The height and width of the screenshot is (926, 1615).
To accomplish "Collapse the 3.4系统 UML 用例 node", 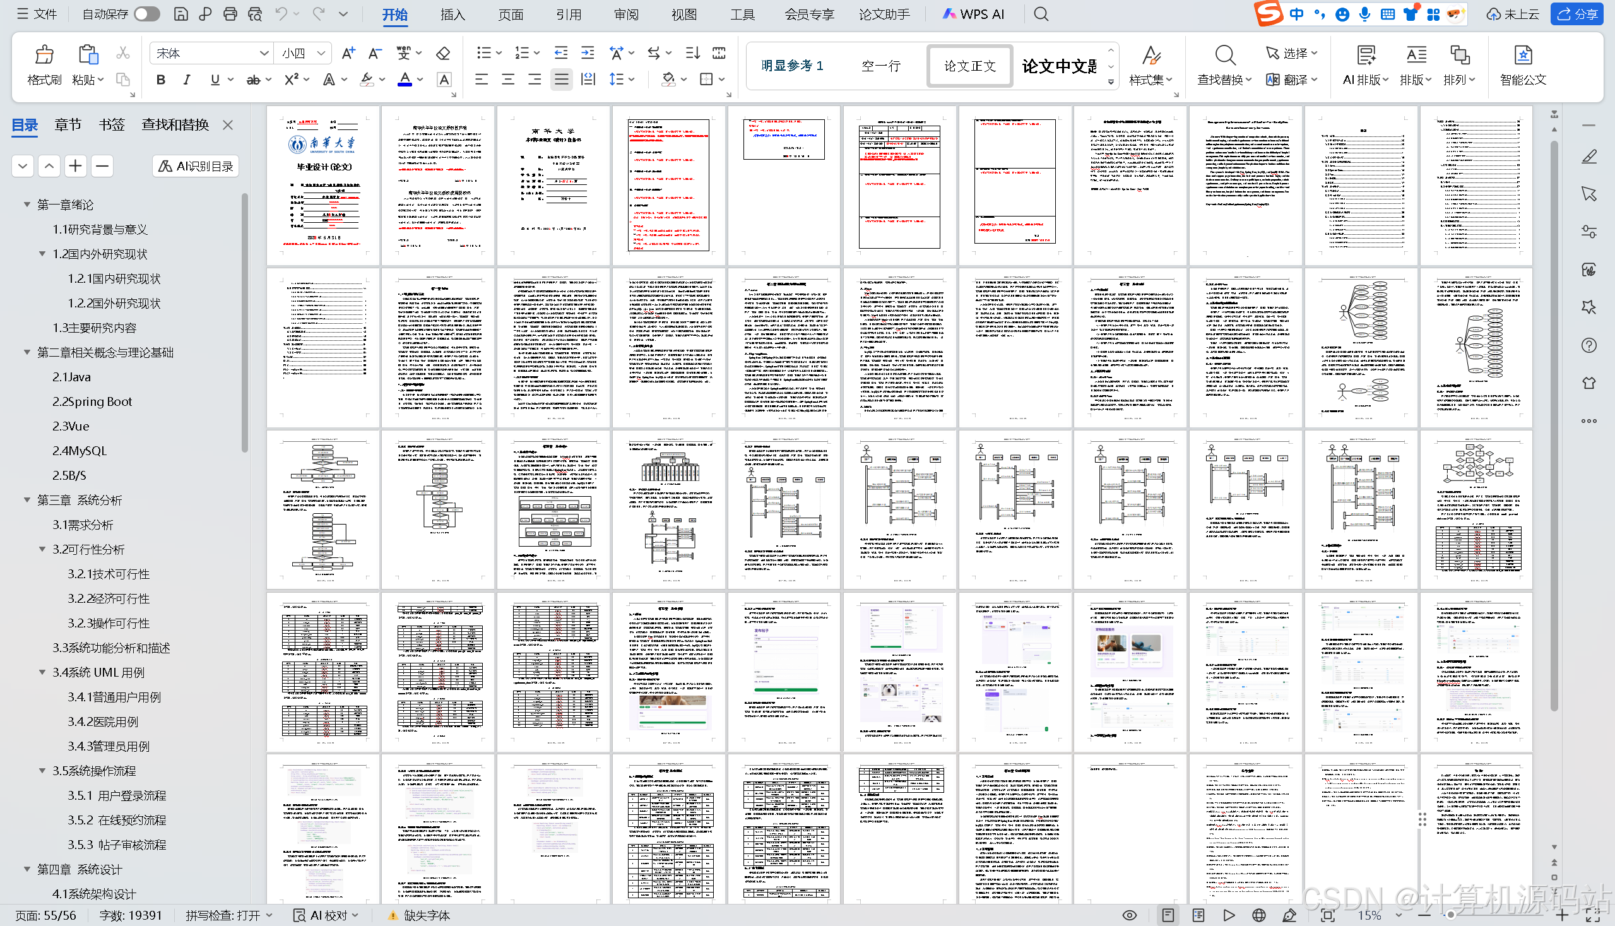I will (42, 672).
